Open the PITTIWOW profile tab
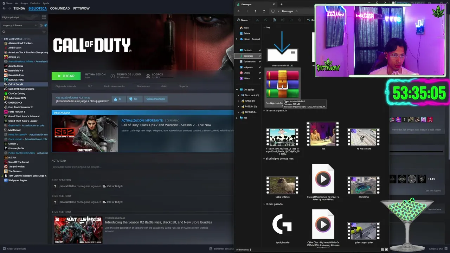Viewport: 450px width, 253px height. 81,8
